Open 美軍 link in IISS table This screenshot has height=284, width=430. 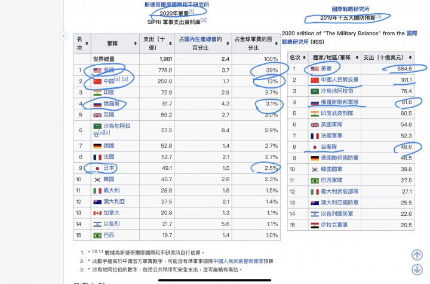(x=326, y=69)
